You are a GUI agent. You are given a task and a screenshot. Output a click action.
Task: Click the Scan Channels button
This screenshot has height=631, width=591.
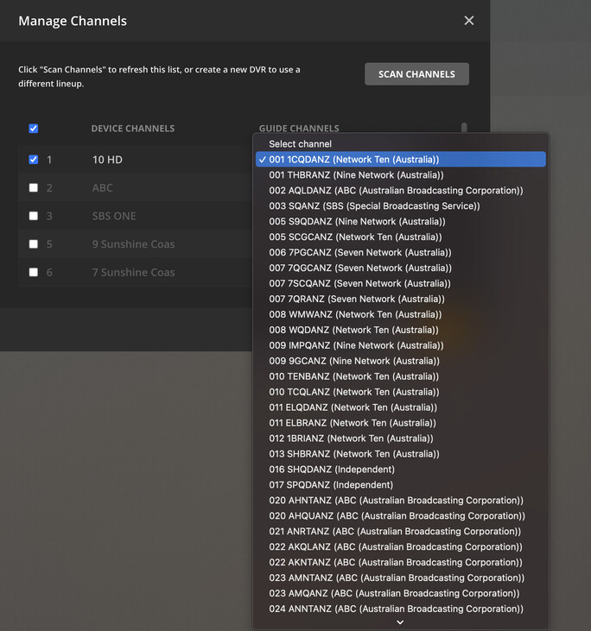point(416,74)
